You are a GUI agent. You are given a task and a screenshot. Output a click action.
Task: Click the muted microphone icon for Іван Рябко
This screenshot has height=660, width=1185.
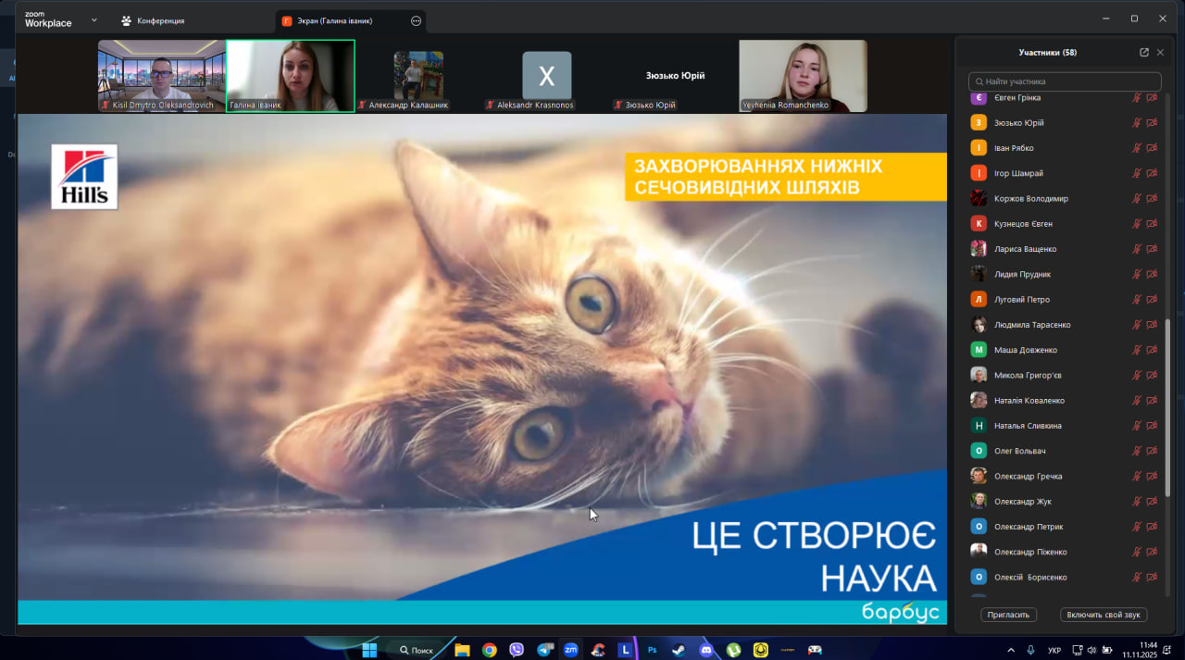pyautogui.click(x=1136, y=148)
